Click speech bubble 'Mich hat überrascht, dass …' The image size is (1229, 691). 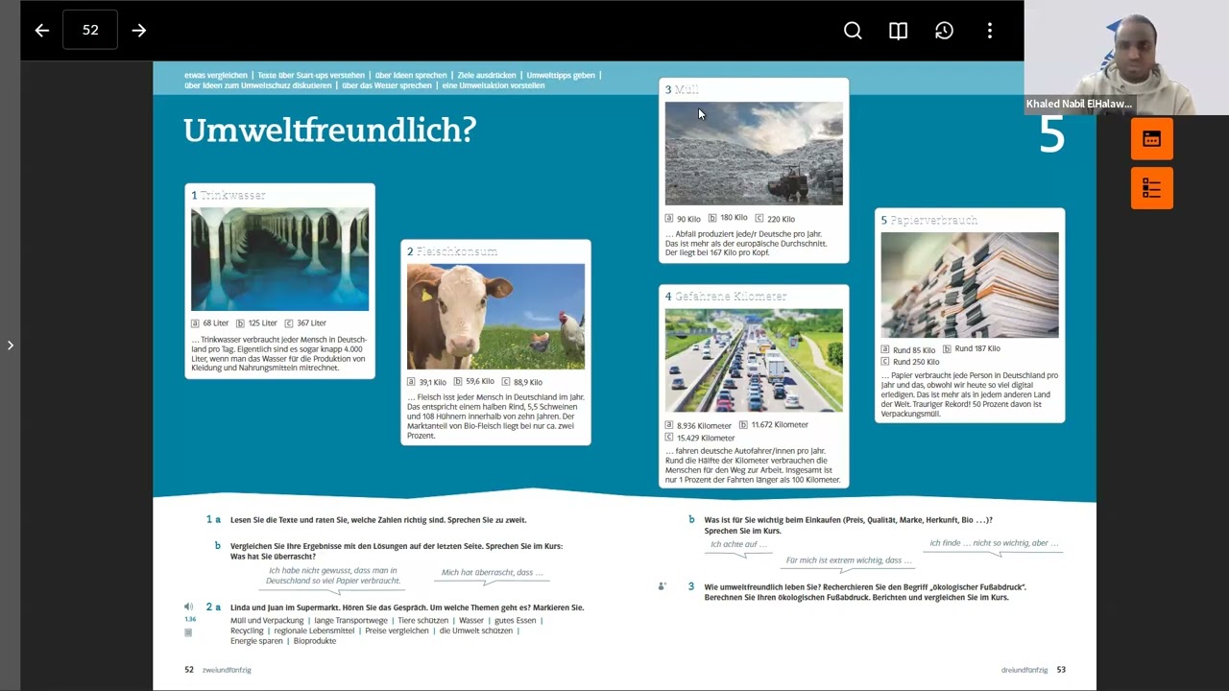[493, 573]
